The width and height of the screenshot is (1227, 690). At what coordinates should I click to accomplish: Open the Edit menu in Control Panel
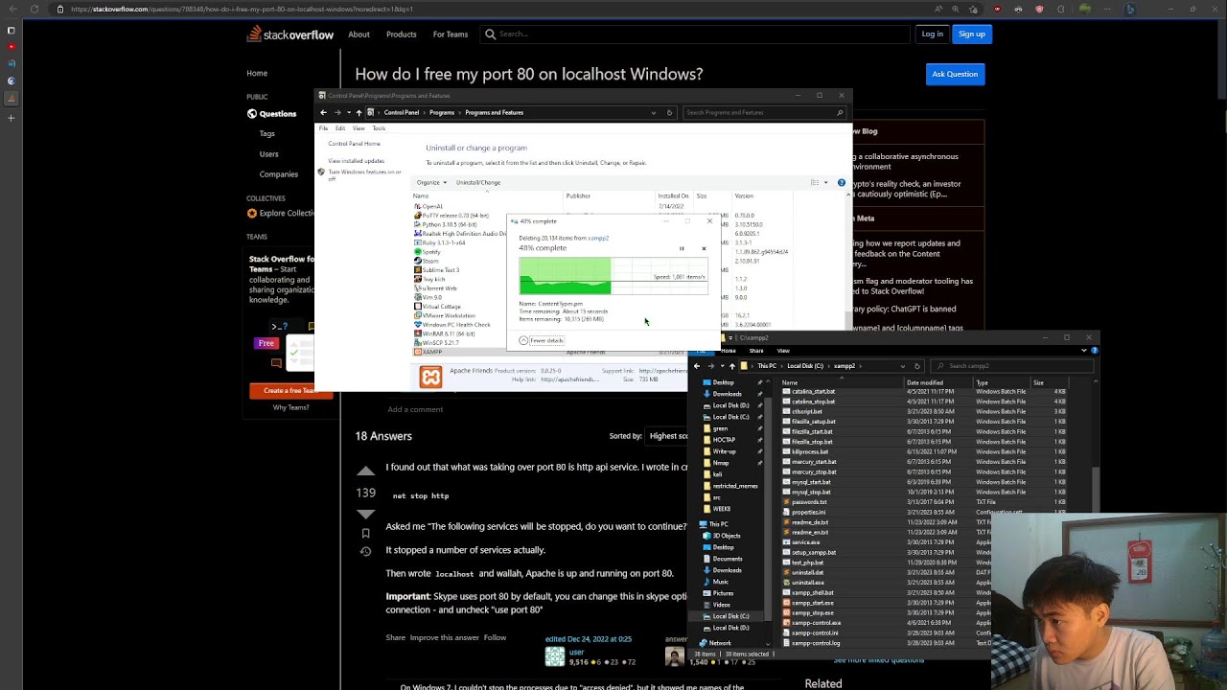[340, 128]
